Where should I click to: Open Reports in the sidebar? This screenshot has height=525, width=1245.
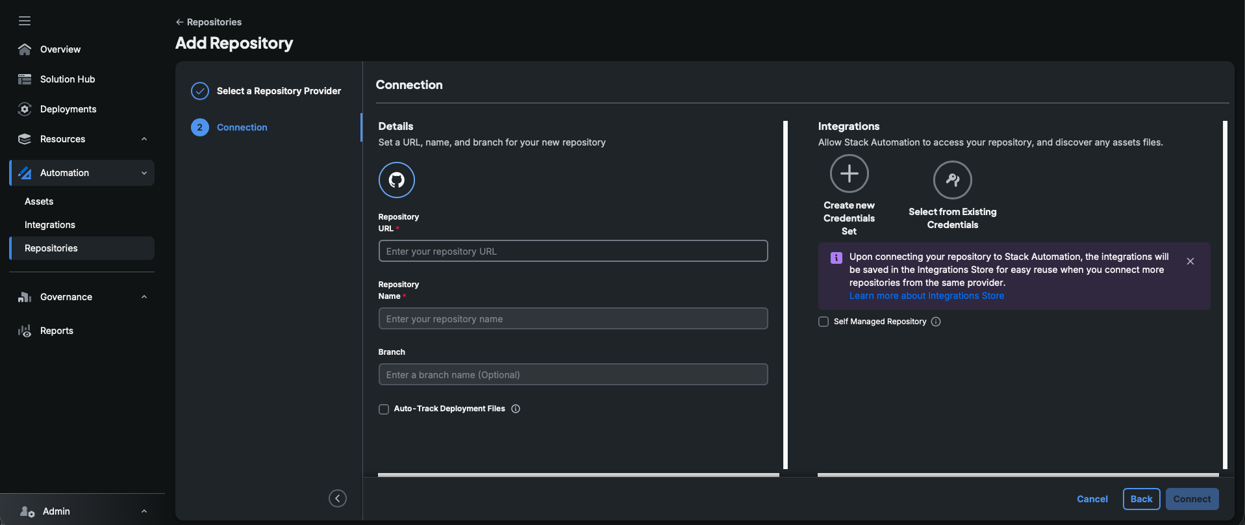coord(57,331)
